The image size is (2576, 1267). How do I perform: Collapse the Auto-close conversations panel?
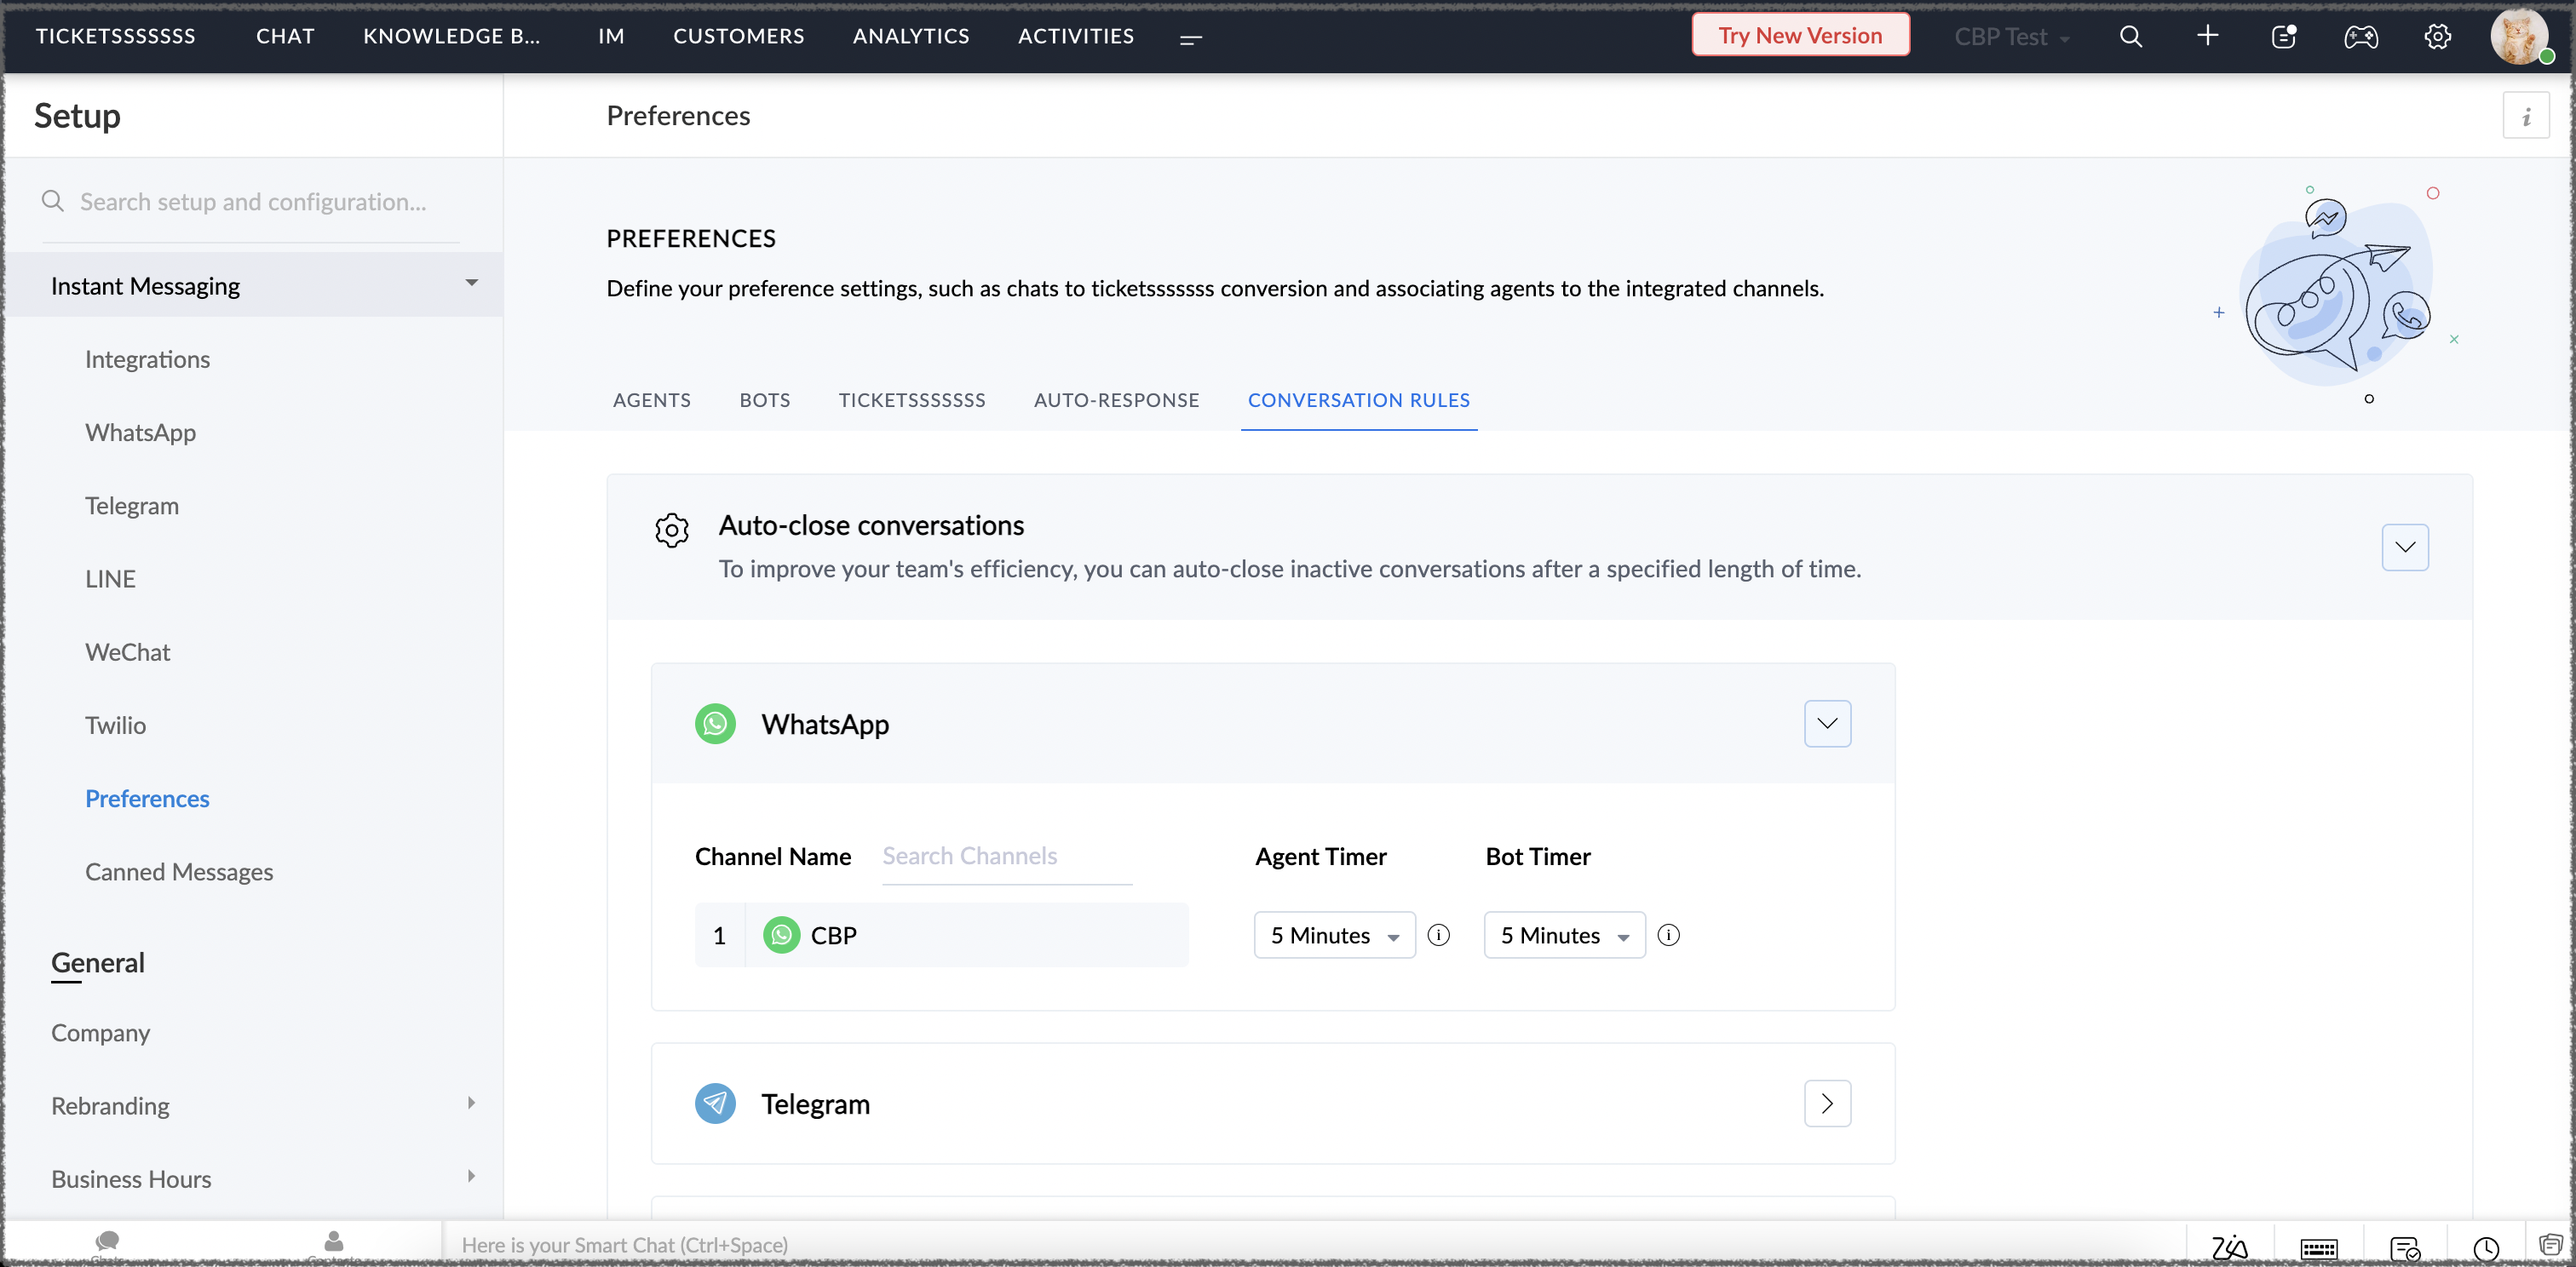pos(2404,547)
